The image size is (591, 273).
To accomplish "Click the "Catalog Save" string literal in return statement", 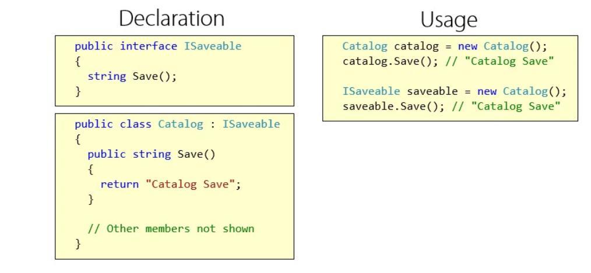I will click(191, 185).
